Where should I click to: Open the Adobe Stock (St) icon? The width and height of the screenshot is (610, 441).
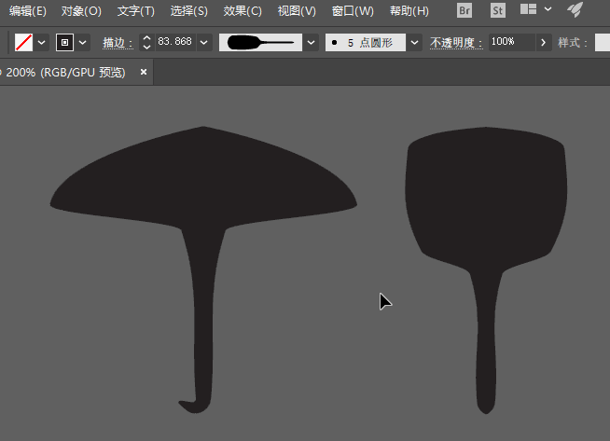pos(498,10)
